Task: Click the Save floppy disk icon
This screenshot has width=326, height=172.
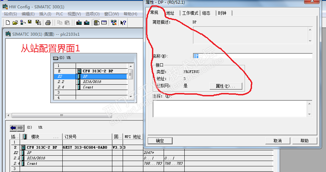Action: pos(30,22)
